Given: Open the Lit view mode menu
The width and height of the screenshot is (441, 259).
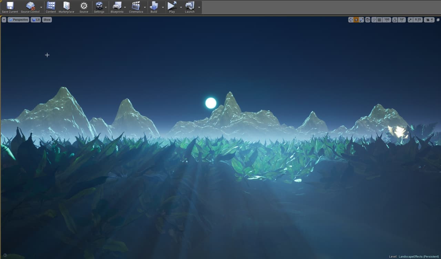Looking at the screenshot, I should pyautogui.click(x=36, y=20).
